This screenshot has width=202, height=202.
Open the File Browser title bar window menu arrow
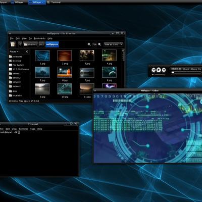[10, 34]
